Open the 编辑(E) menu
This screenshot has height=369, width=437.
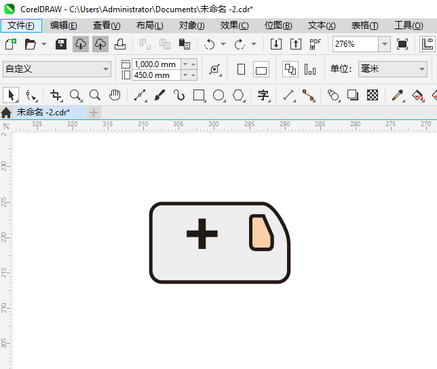64,26
